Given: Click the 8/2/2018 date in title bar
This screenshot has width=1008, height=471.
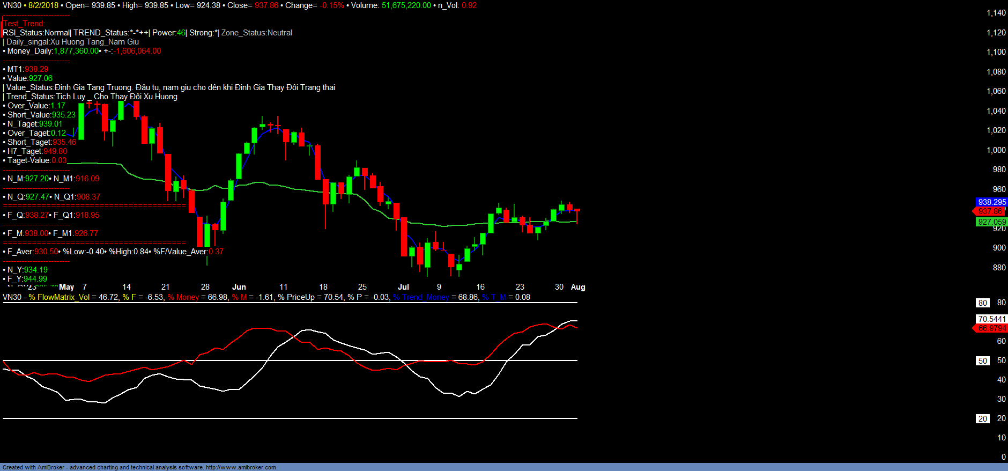Looking at the screenshot, I should tap(43, 5).
